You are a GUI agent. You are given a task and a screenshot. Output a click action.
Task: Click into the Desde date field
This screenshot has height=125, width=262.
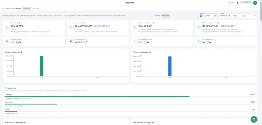click(x=208, y=16)
